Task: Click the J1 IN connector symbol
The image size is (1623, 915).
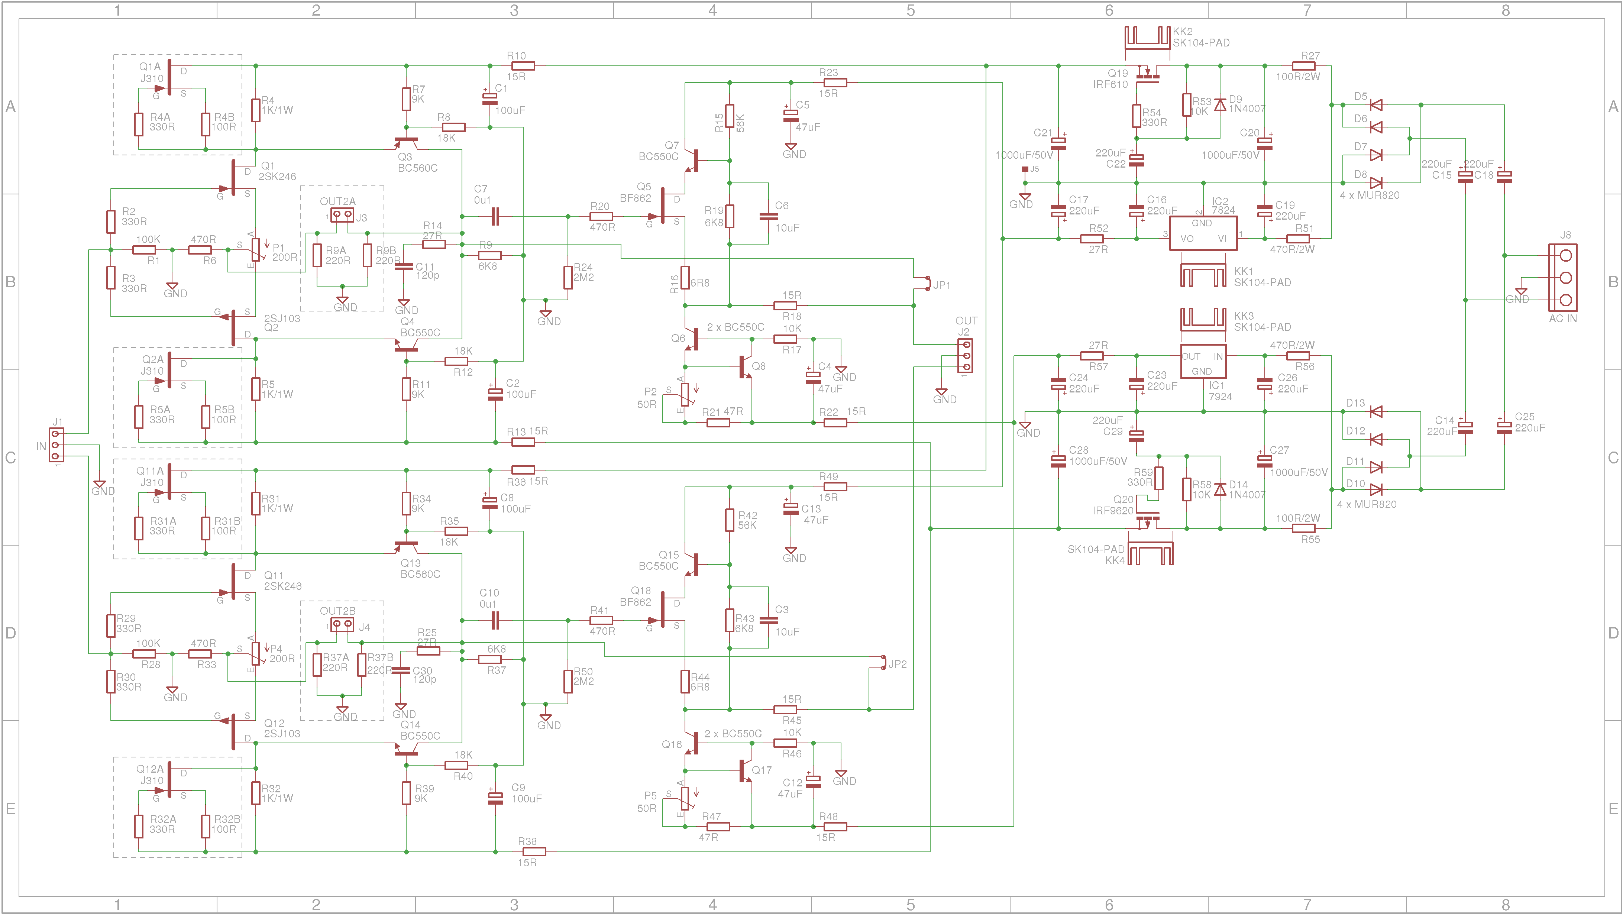Action: pos(57,445)
